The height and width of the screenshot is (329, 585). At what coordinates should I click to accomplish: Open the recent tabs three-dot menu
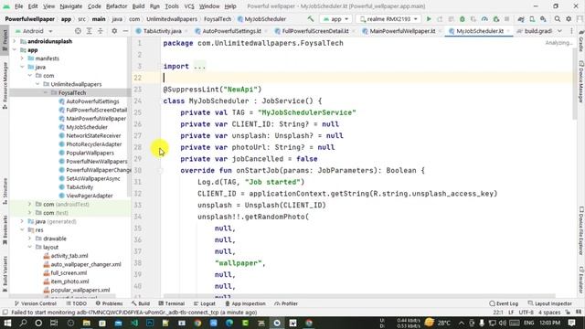[571, 31]
